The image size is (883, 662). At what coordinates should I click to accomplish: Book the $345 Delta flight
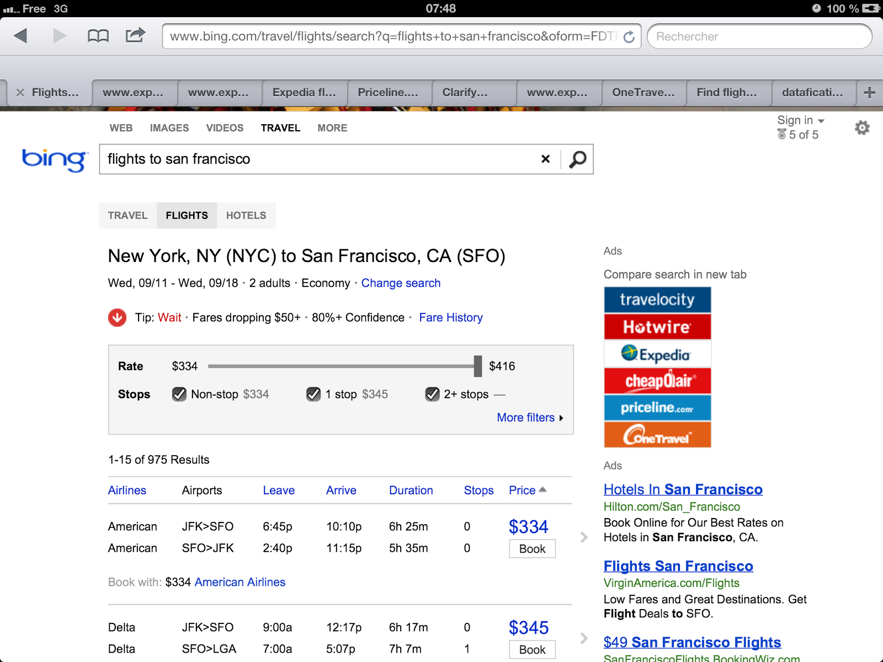click(532, 650)
